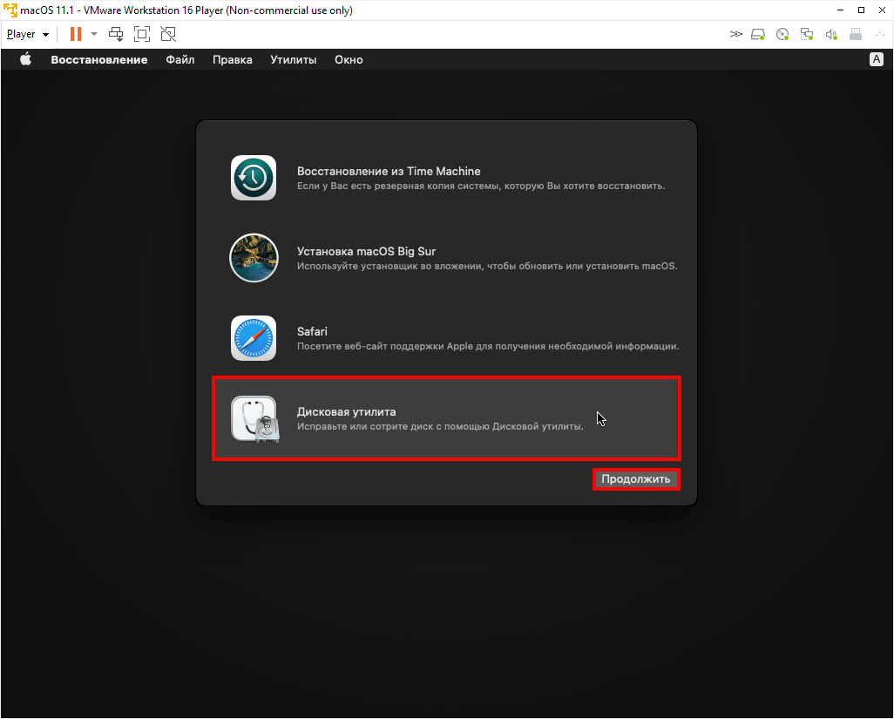
Task: Expand the power options arrow beside pause
Action: click(94, 34)
